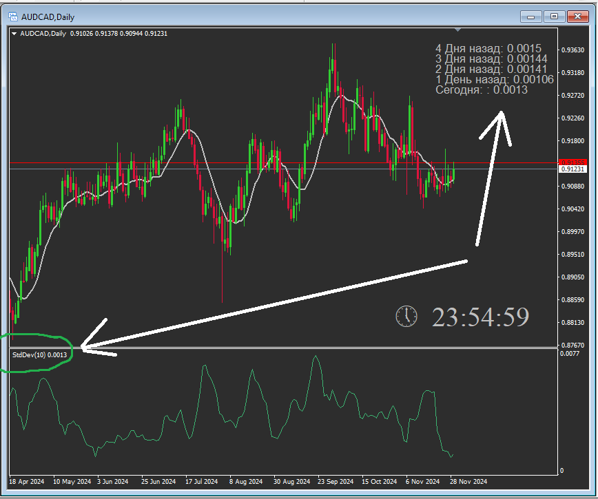Click the AUDCAD chart window icon
Screen dimensions: 598x499
pos(13,17)
